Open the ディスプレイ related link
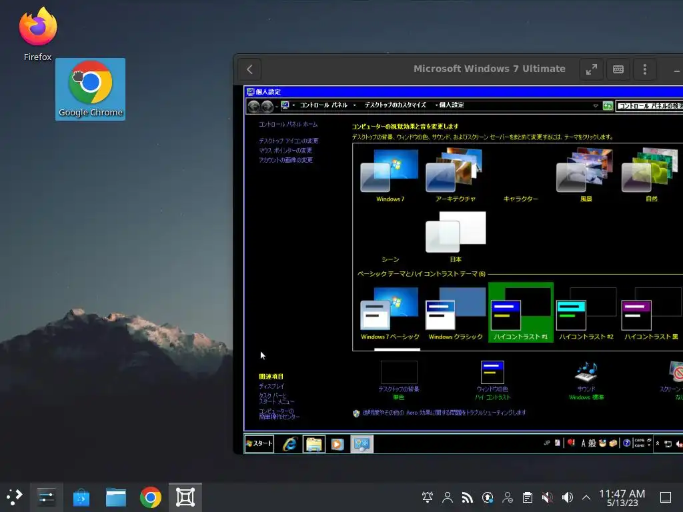 pyautogui.click(x=271, y=386)
